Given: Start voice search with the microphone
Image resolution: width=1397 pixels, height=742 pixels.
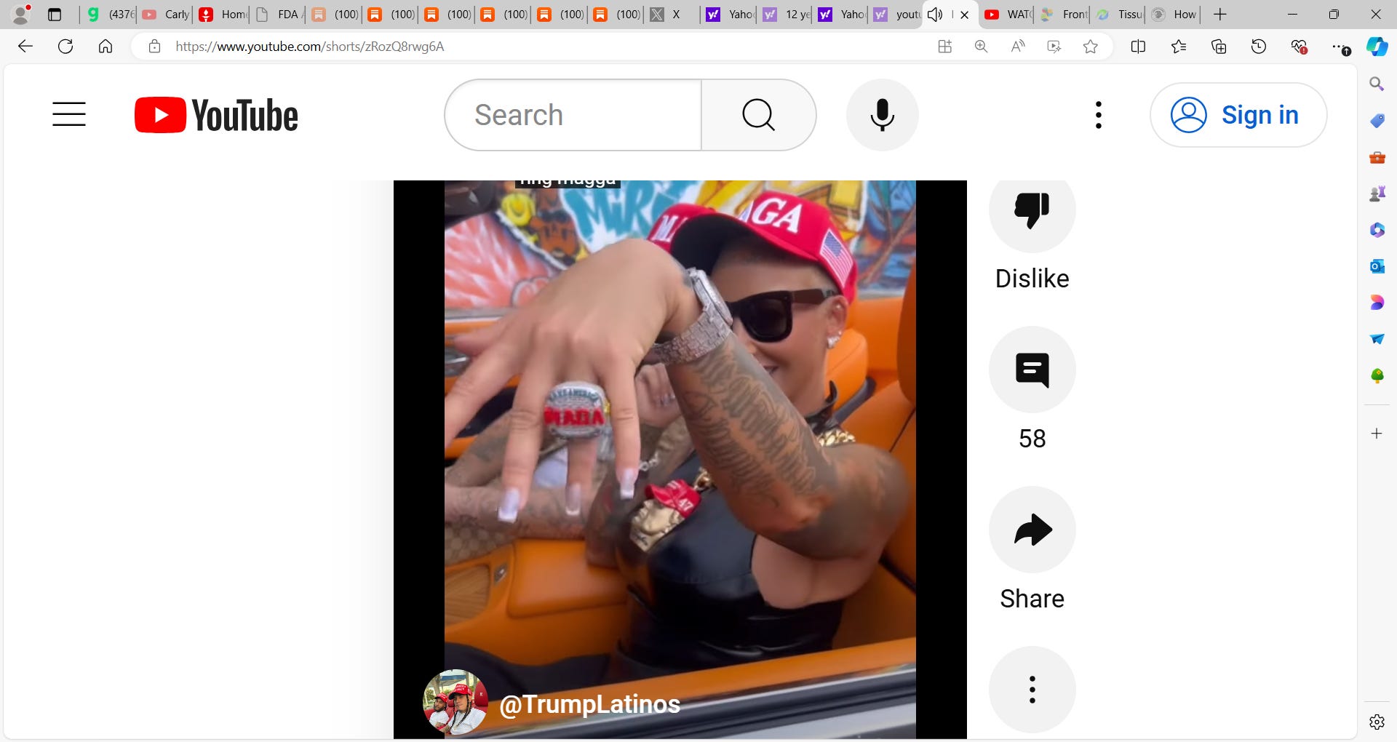Looking at the screenshot, I should point(882,115).
